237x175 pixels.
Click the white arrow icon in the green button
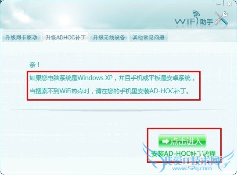165,141
